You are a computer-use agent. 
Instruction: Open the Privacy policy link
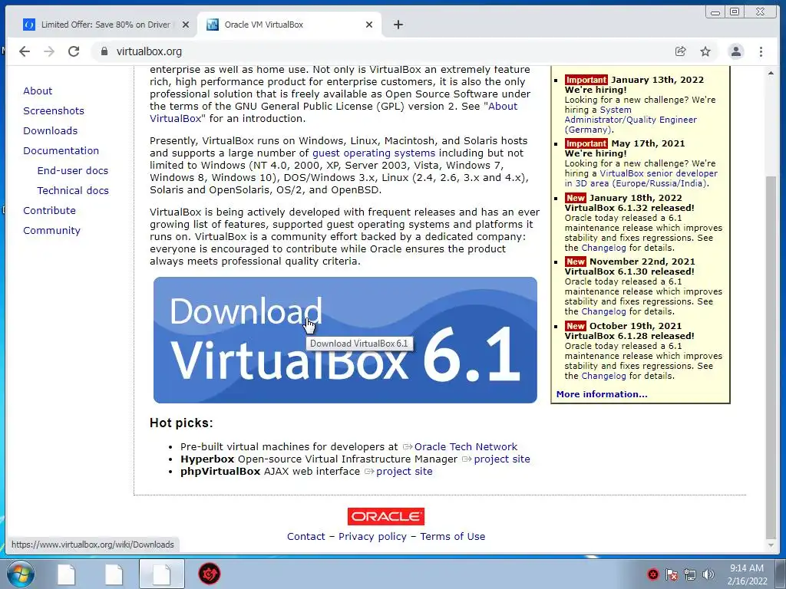pyautogui.click(x=372, y=536)
